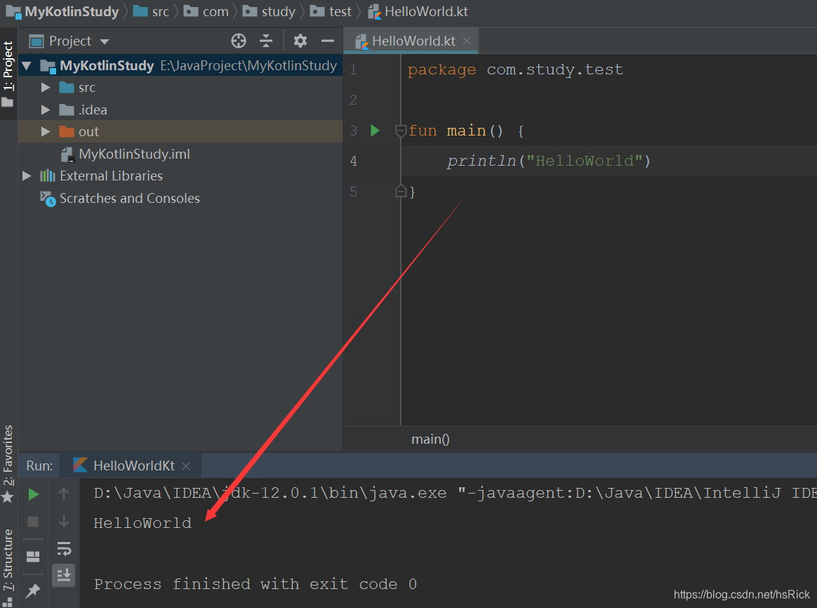Click 'package' keyword on line 1
Image resolution: width=817 pixels, height=608 pixels.
[442, 70]
